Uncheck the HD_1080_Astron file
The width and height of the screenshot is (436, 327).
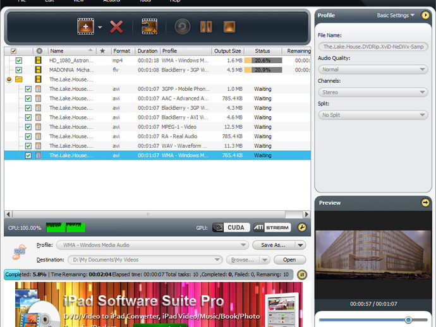point(18,61)
